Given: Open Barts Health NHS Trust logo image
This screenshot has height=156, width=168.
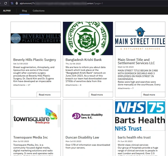Looking at the screenshot, I should tap(140, 116).
